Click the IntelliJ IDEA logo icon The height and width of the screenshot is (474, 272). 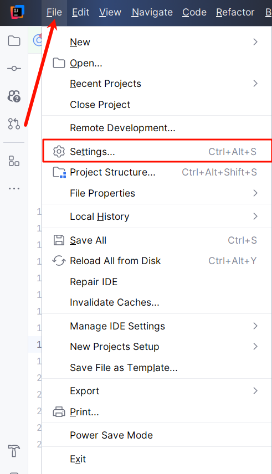click(x=17, y=12)
